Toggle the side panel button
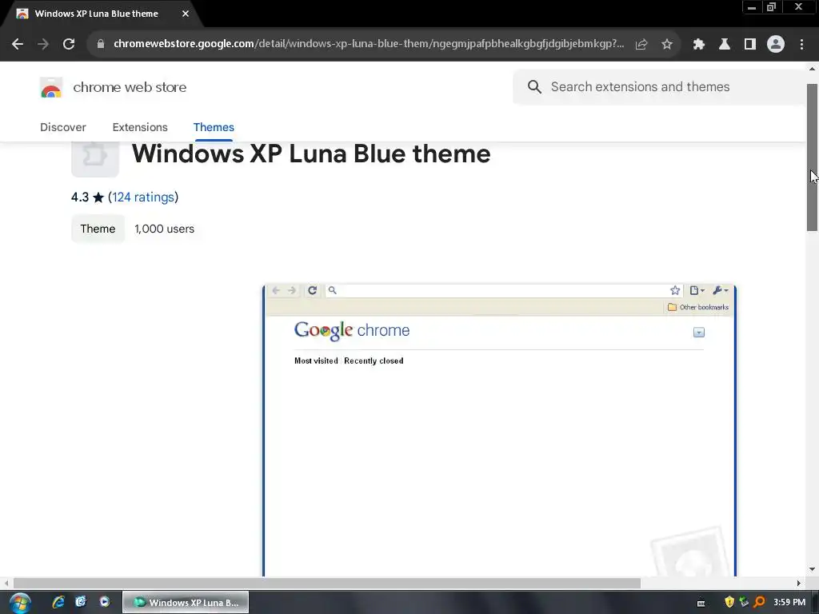Image resolution: width=819 pixels, height=614 pixels. pyautogui.click(x=750, y=45)
